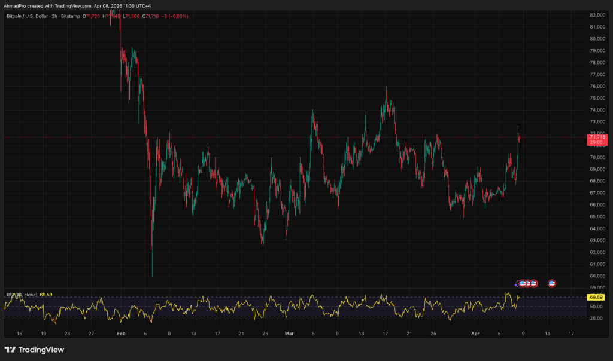
Task: Click the isolated US flag event marker
Action: (552, 283)
